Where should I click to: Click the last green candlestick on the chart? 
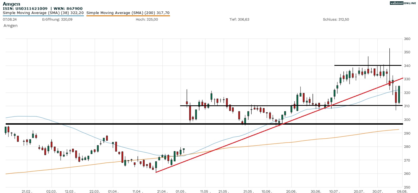[399, 95]
